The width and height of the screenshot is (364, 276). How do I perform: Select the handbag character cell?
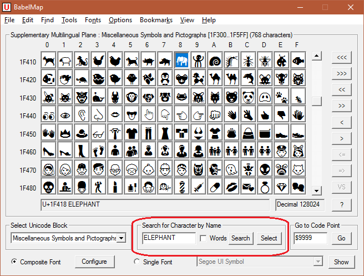click(249, 132)
